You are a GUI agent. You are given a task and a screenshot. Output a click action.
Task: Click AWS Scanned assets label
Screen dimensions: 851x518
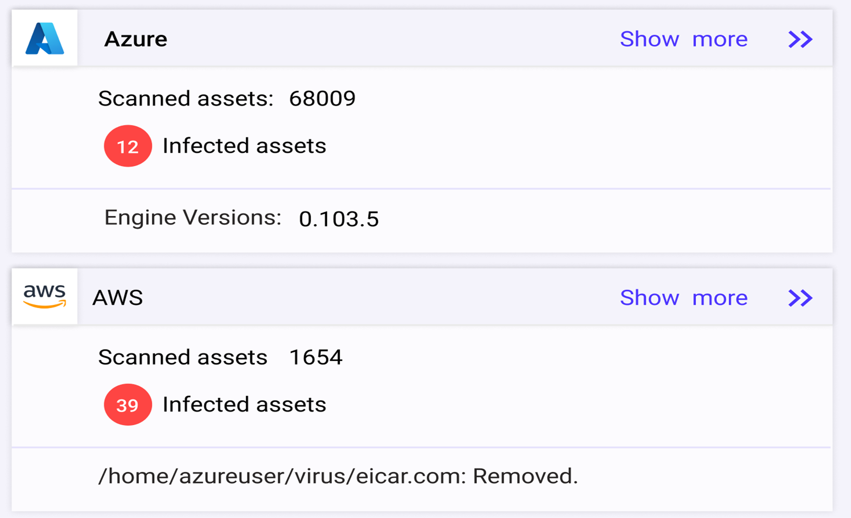click(183, 357)
